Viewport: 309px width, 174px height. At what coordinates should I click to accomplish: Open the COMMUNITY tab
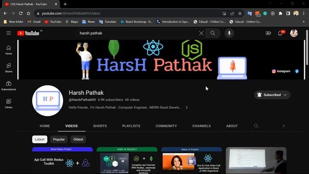166,126
